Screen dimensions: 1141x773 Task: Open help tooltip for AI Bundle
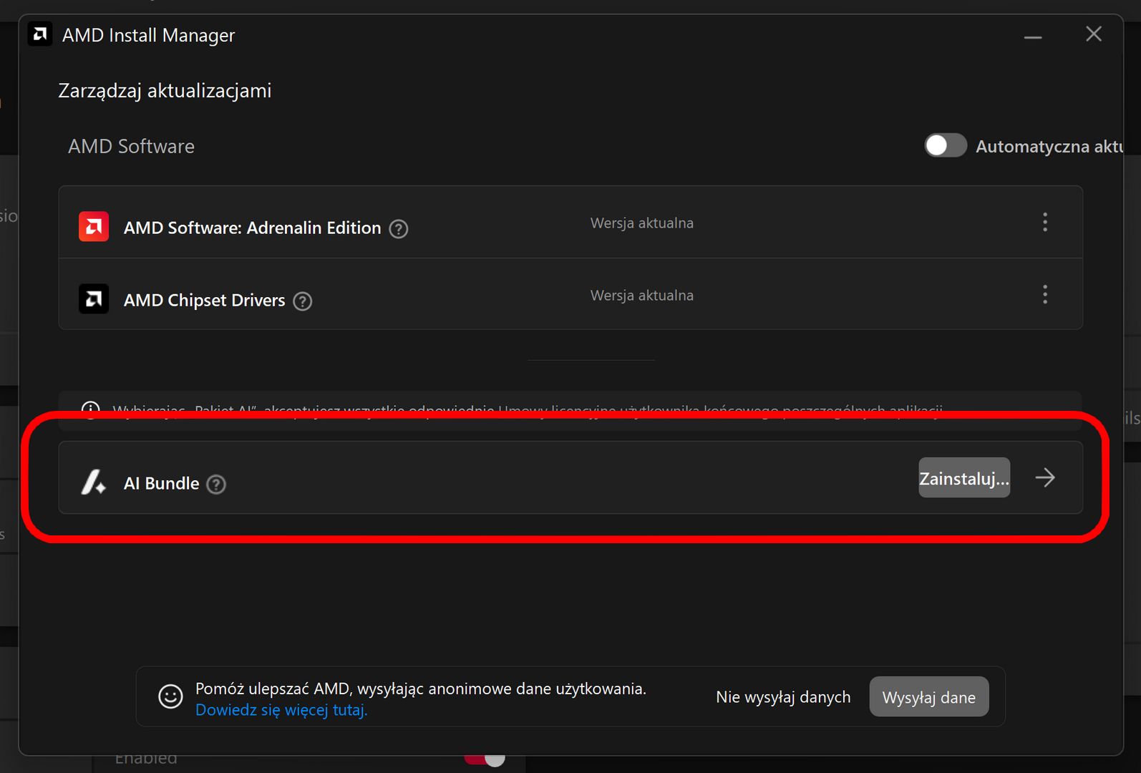pos(216,485)
